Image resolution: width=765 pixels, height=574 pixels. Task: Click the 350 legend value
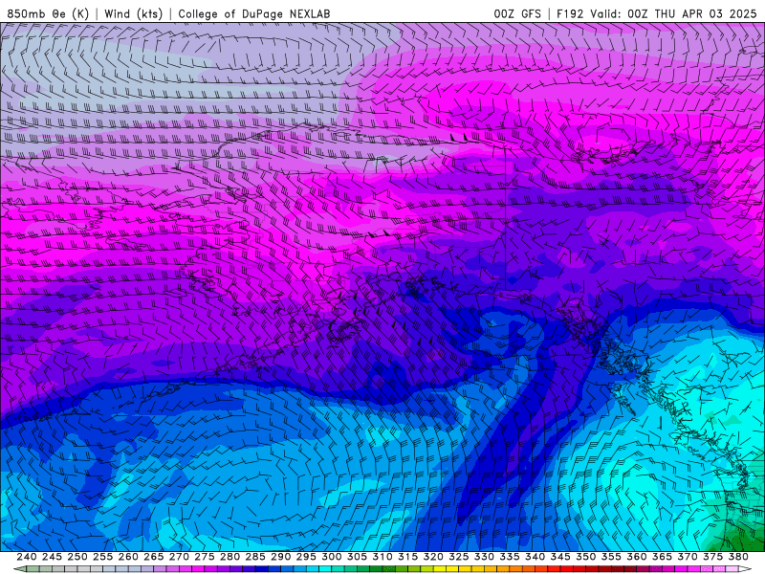pyautogui.click(x=585, y=557)
